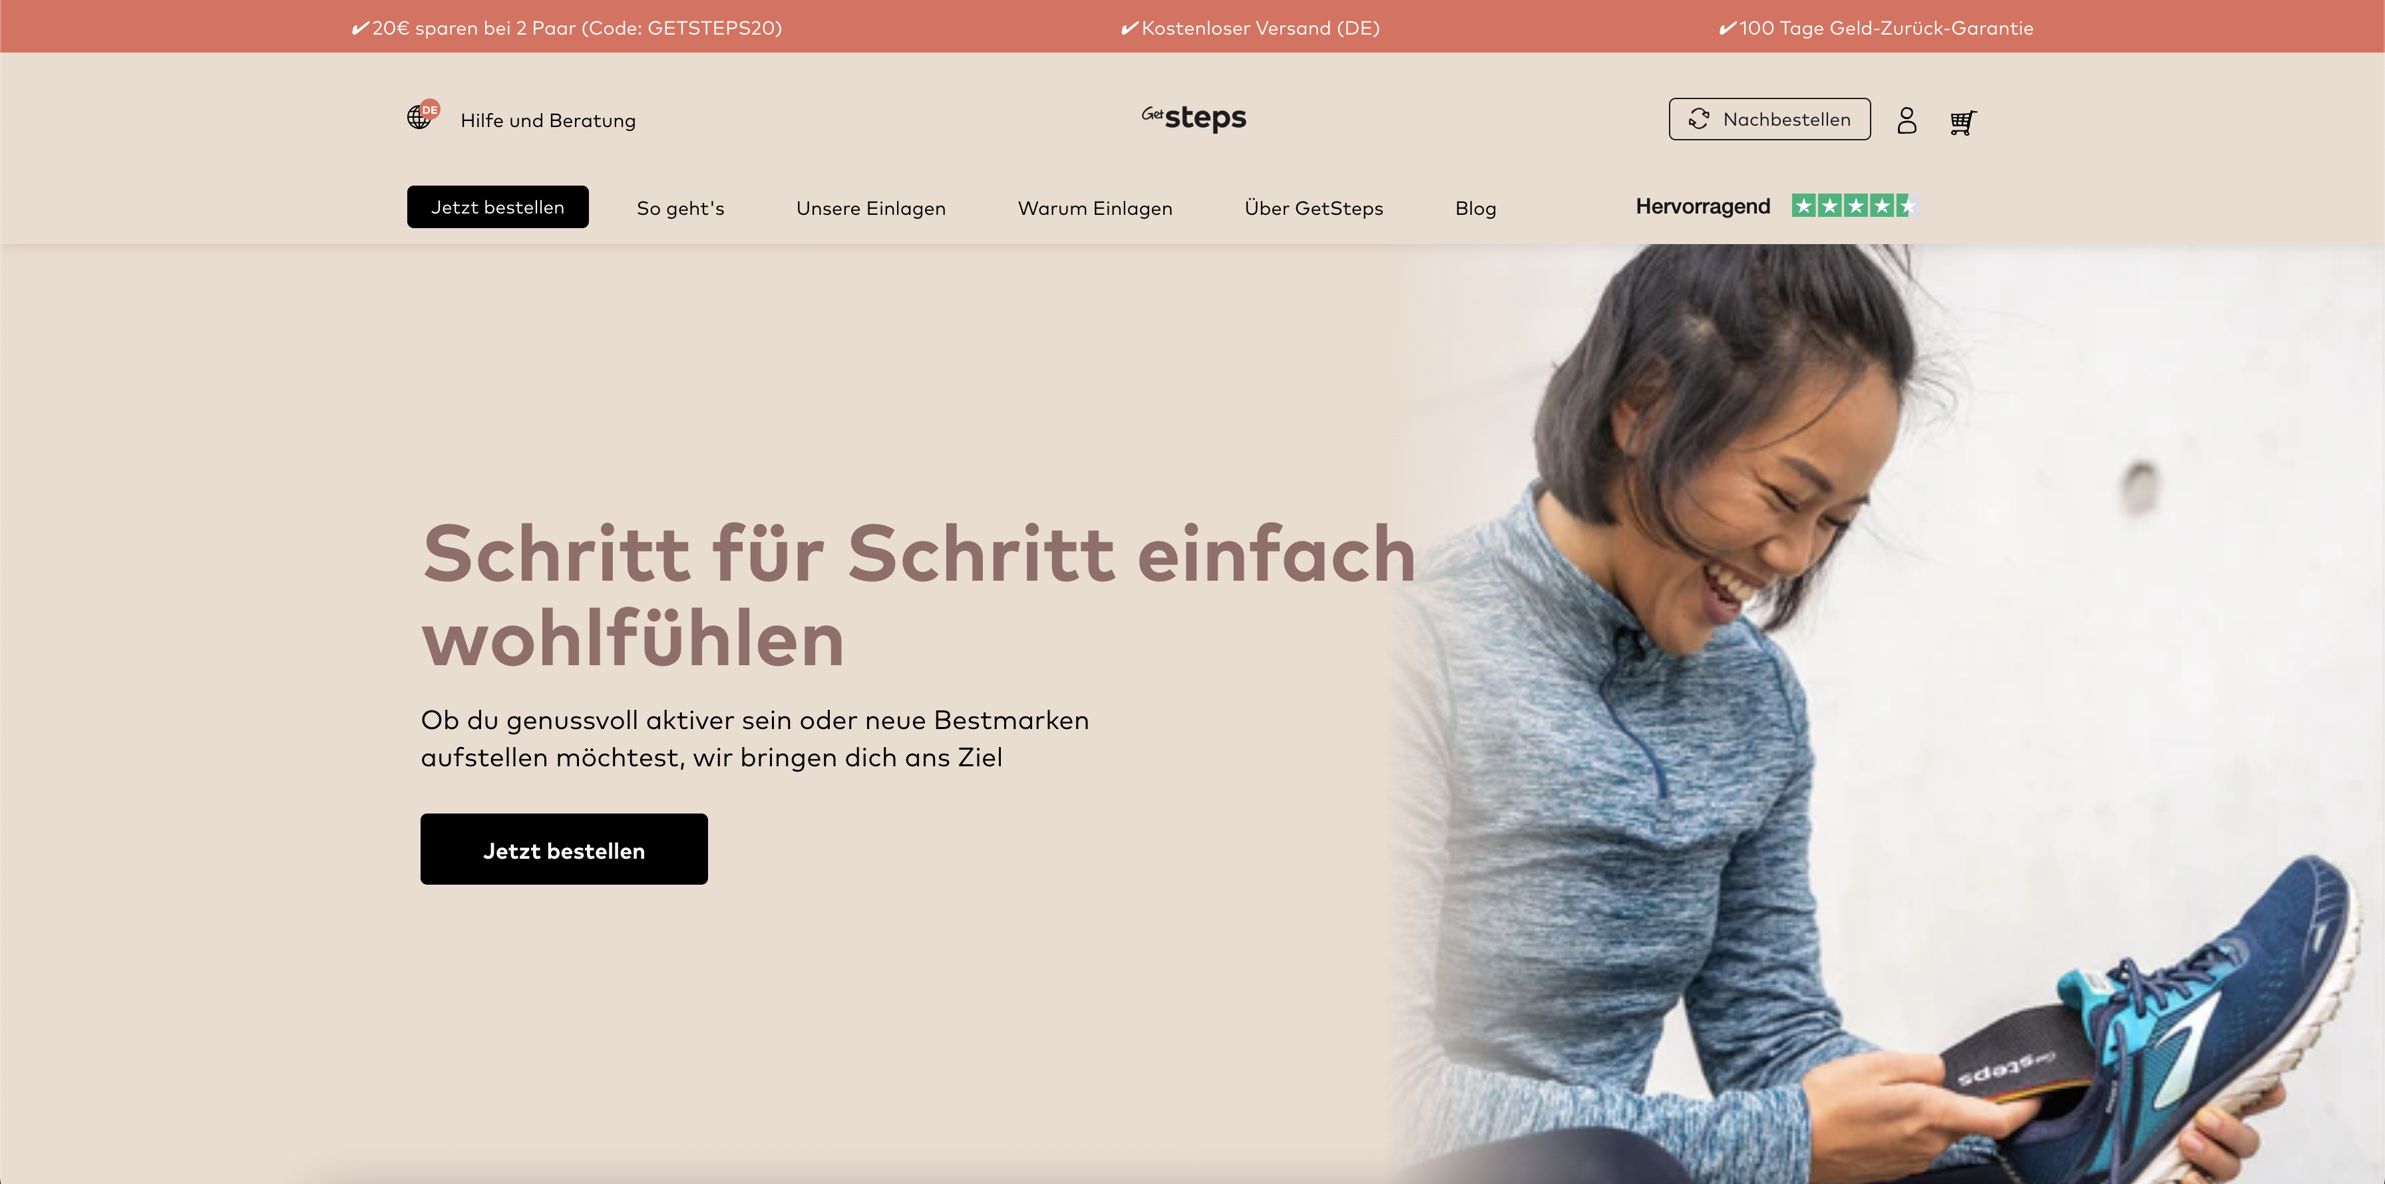The width and height of the screenshot is (2385, 1184).
Task: Click the checkmark beside Kostenloser Versand
Action: click(1129, 28)
